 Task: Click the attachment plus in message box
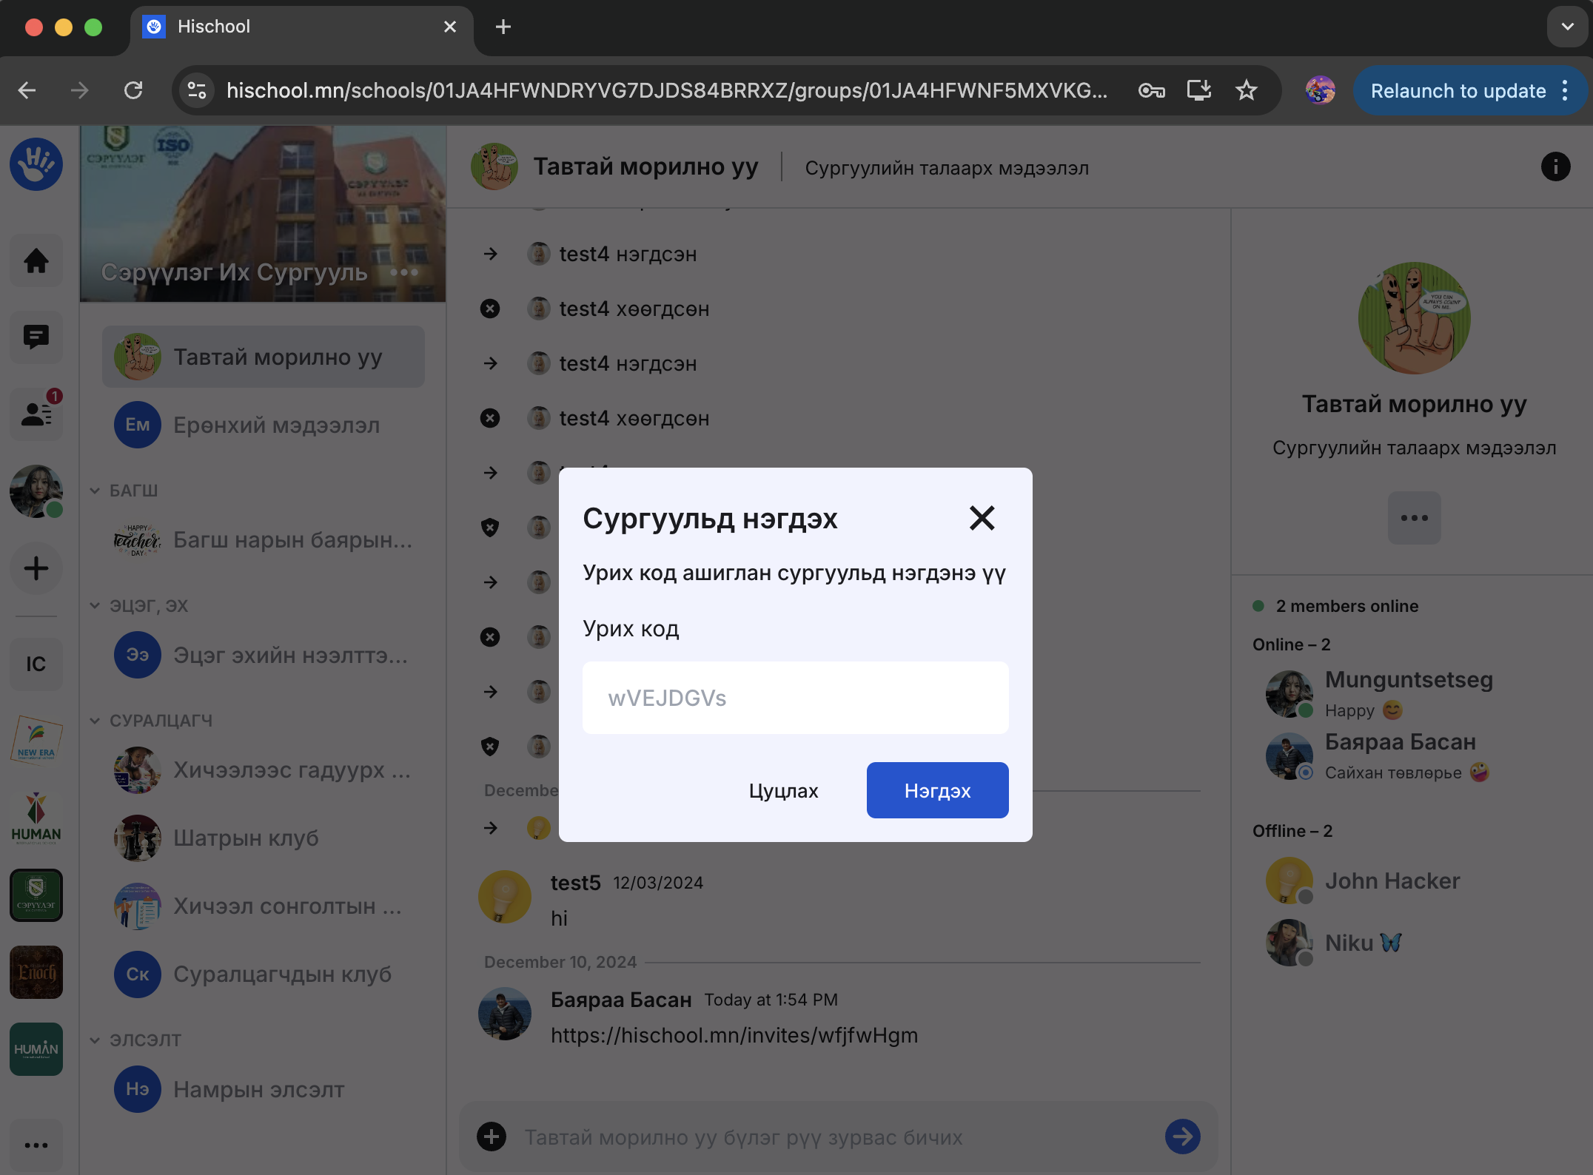click(x=492, y=1137)
